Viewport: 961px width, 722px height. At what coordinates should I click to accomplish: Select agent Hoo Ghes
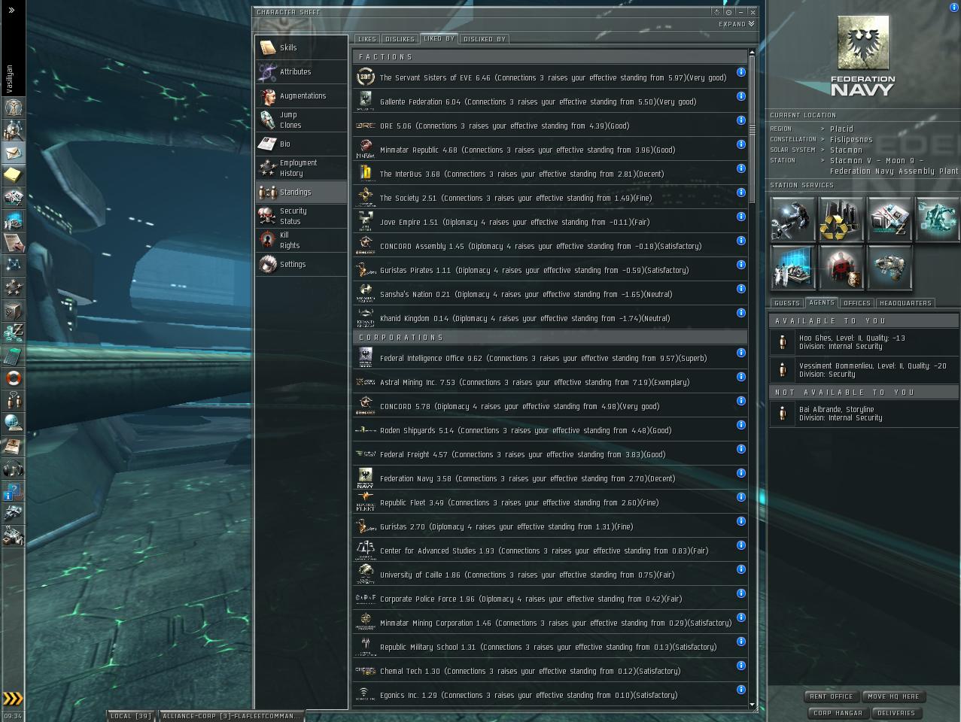click(x=864, y=342)
